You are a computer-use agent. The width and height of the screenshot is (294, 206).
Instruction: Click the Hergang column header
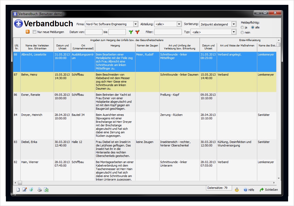click(115, 46)
